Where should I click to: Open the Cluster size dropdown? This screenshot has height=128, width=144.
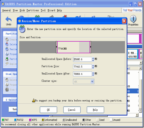(x=92, y=81)
